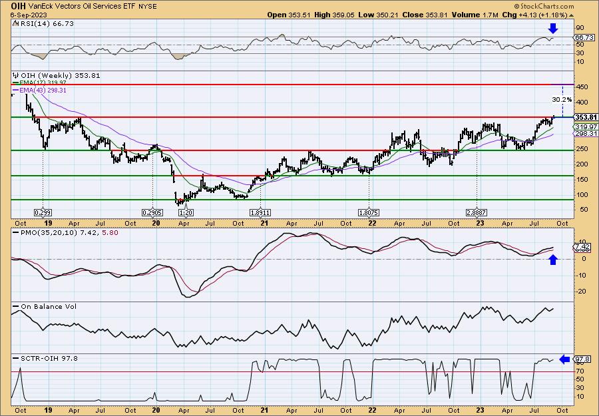
Task: Click the NYSE exchange label
Action: click(147, 7)
